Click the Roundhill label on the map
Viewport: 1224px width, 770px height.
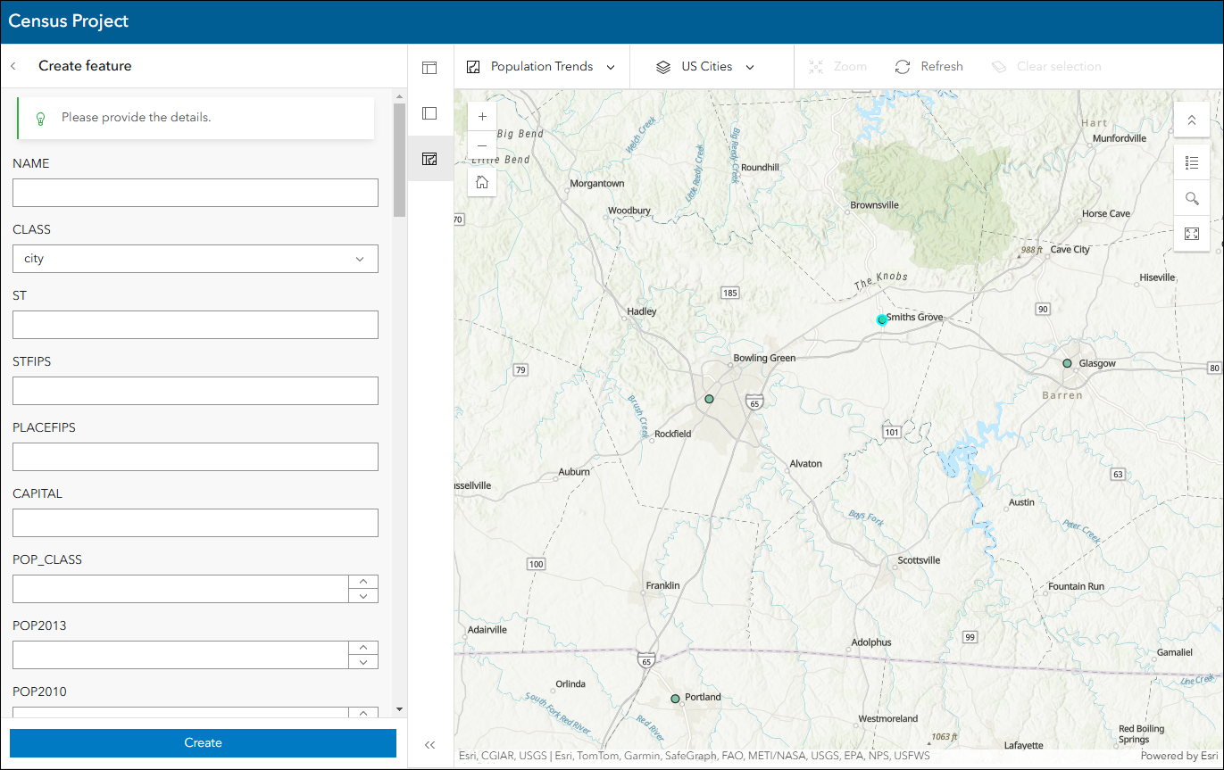point(760,167)
